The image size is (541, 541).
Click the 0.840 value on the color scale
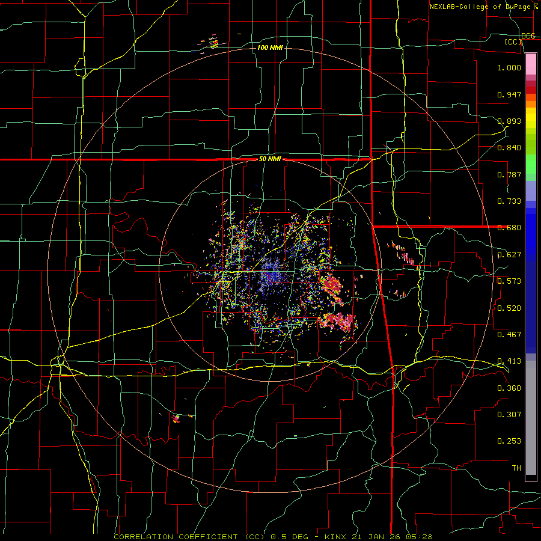pos(509,148)
